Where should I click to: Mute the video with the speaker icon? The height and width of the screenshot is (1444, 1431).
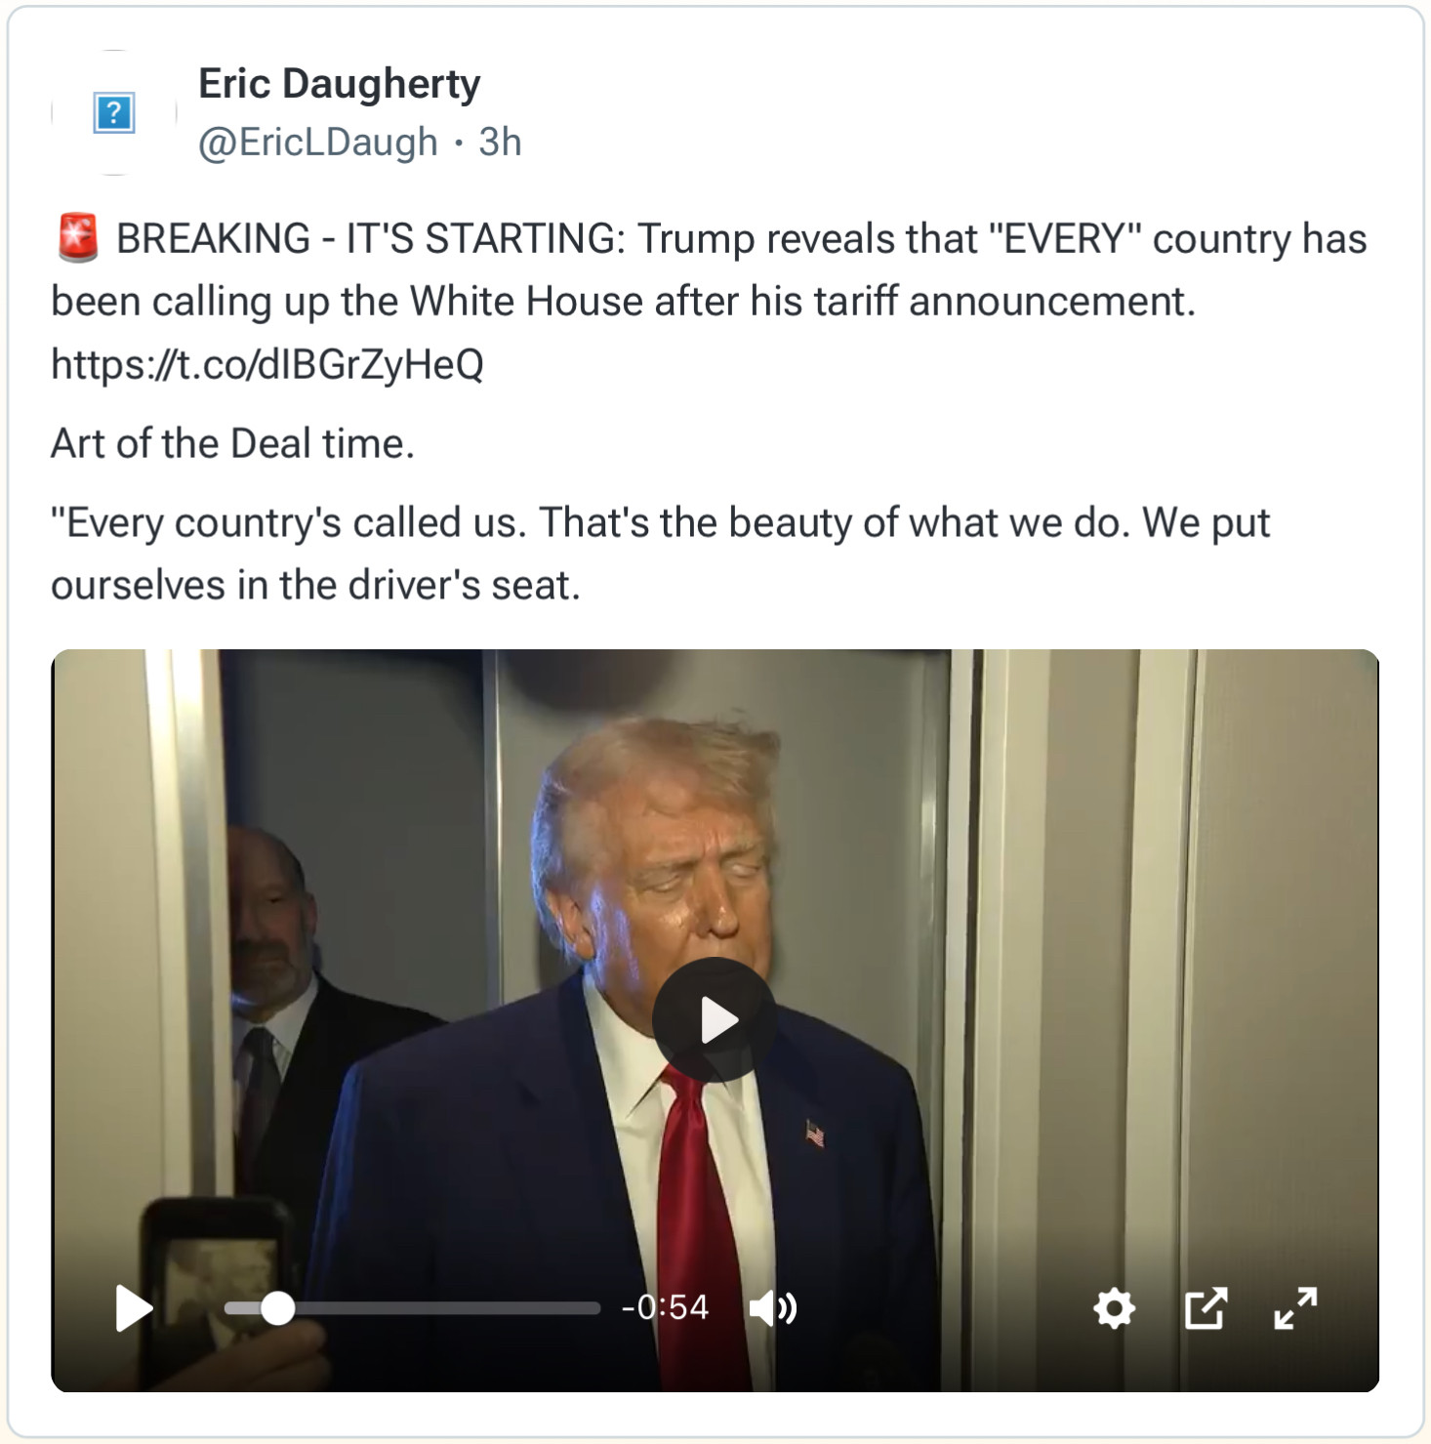pos(772,1308)
